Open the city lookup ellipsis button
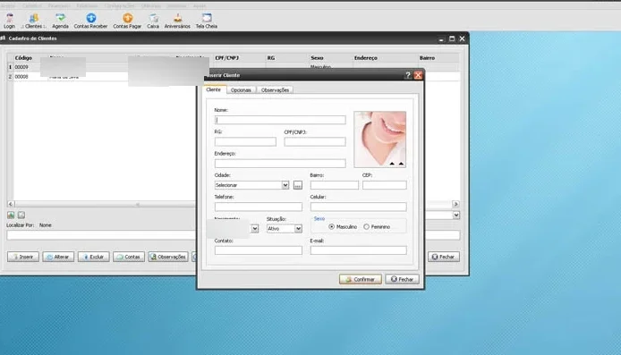The image size is (621, 355). coord(297,185)
